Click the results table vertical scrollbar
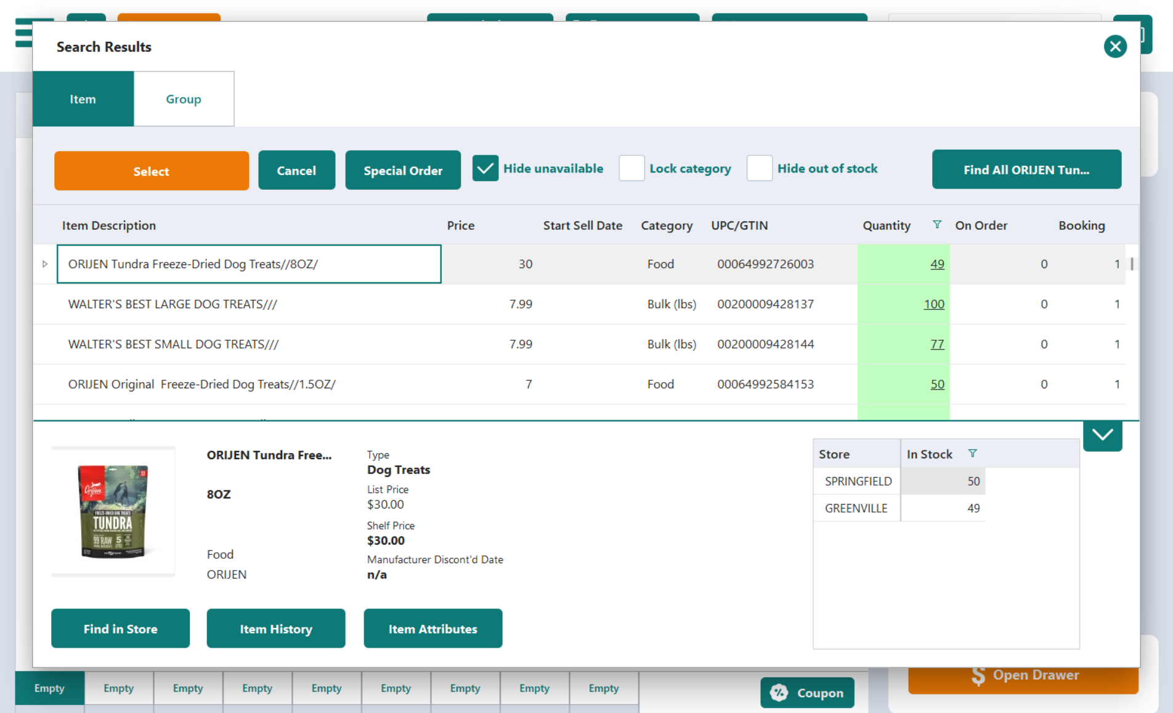1173x713 pixels. pos(1132,264)
